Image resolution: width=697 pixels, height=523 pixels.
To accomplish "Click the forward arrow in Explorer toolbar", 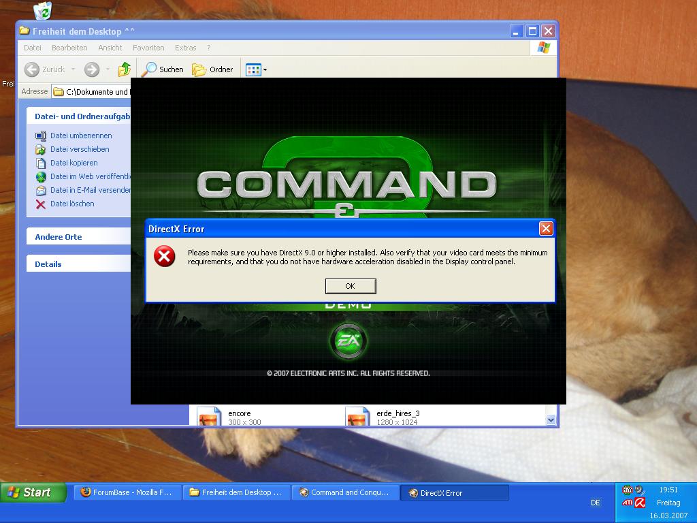I will [x=92, y=69].
